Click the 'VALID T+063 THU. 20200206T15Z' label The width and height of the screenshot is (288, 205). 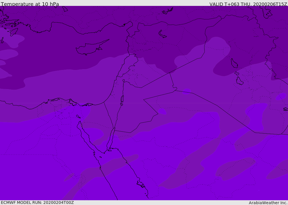point(248,4)
